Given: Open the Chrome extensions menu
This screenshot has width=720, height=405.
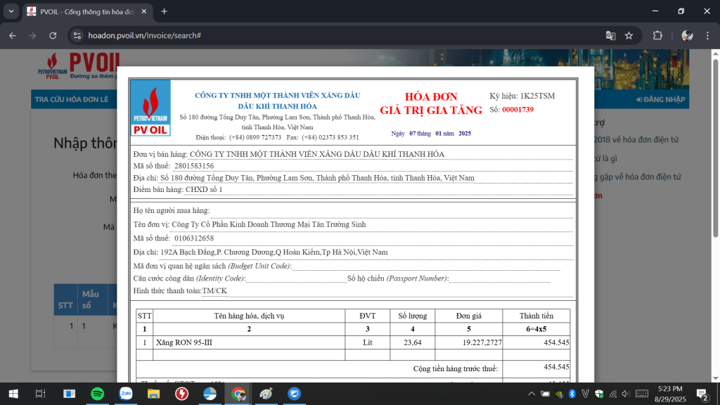Looking at the screenshot, I should 657,36.
